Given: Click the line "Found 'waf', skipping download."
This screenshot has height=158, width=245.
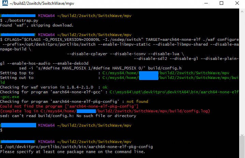Looking at the screenshot, I should [x=37, y=25].
